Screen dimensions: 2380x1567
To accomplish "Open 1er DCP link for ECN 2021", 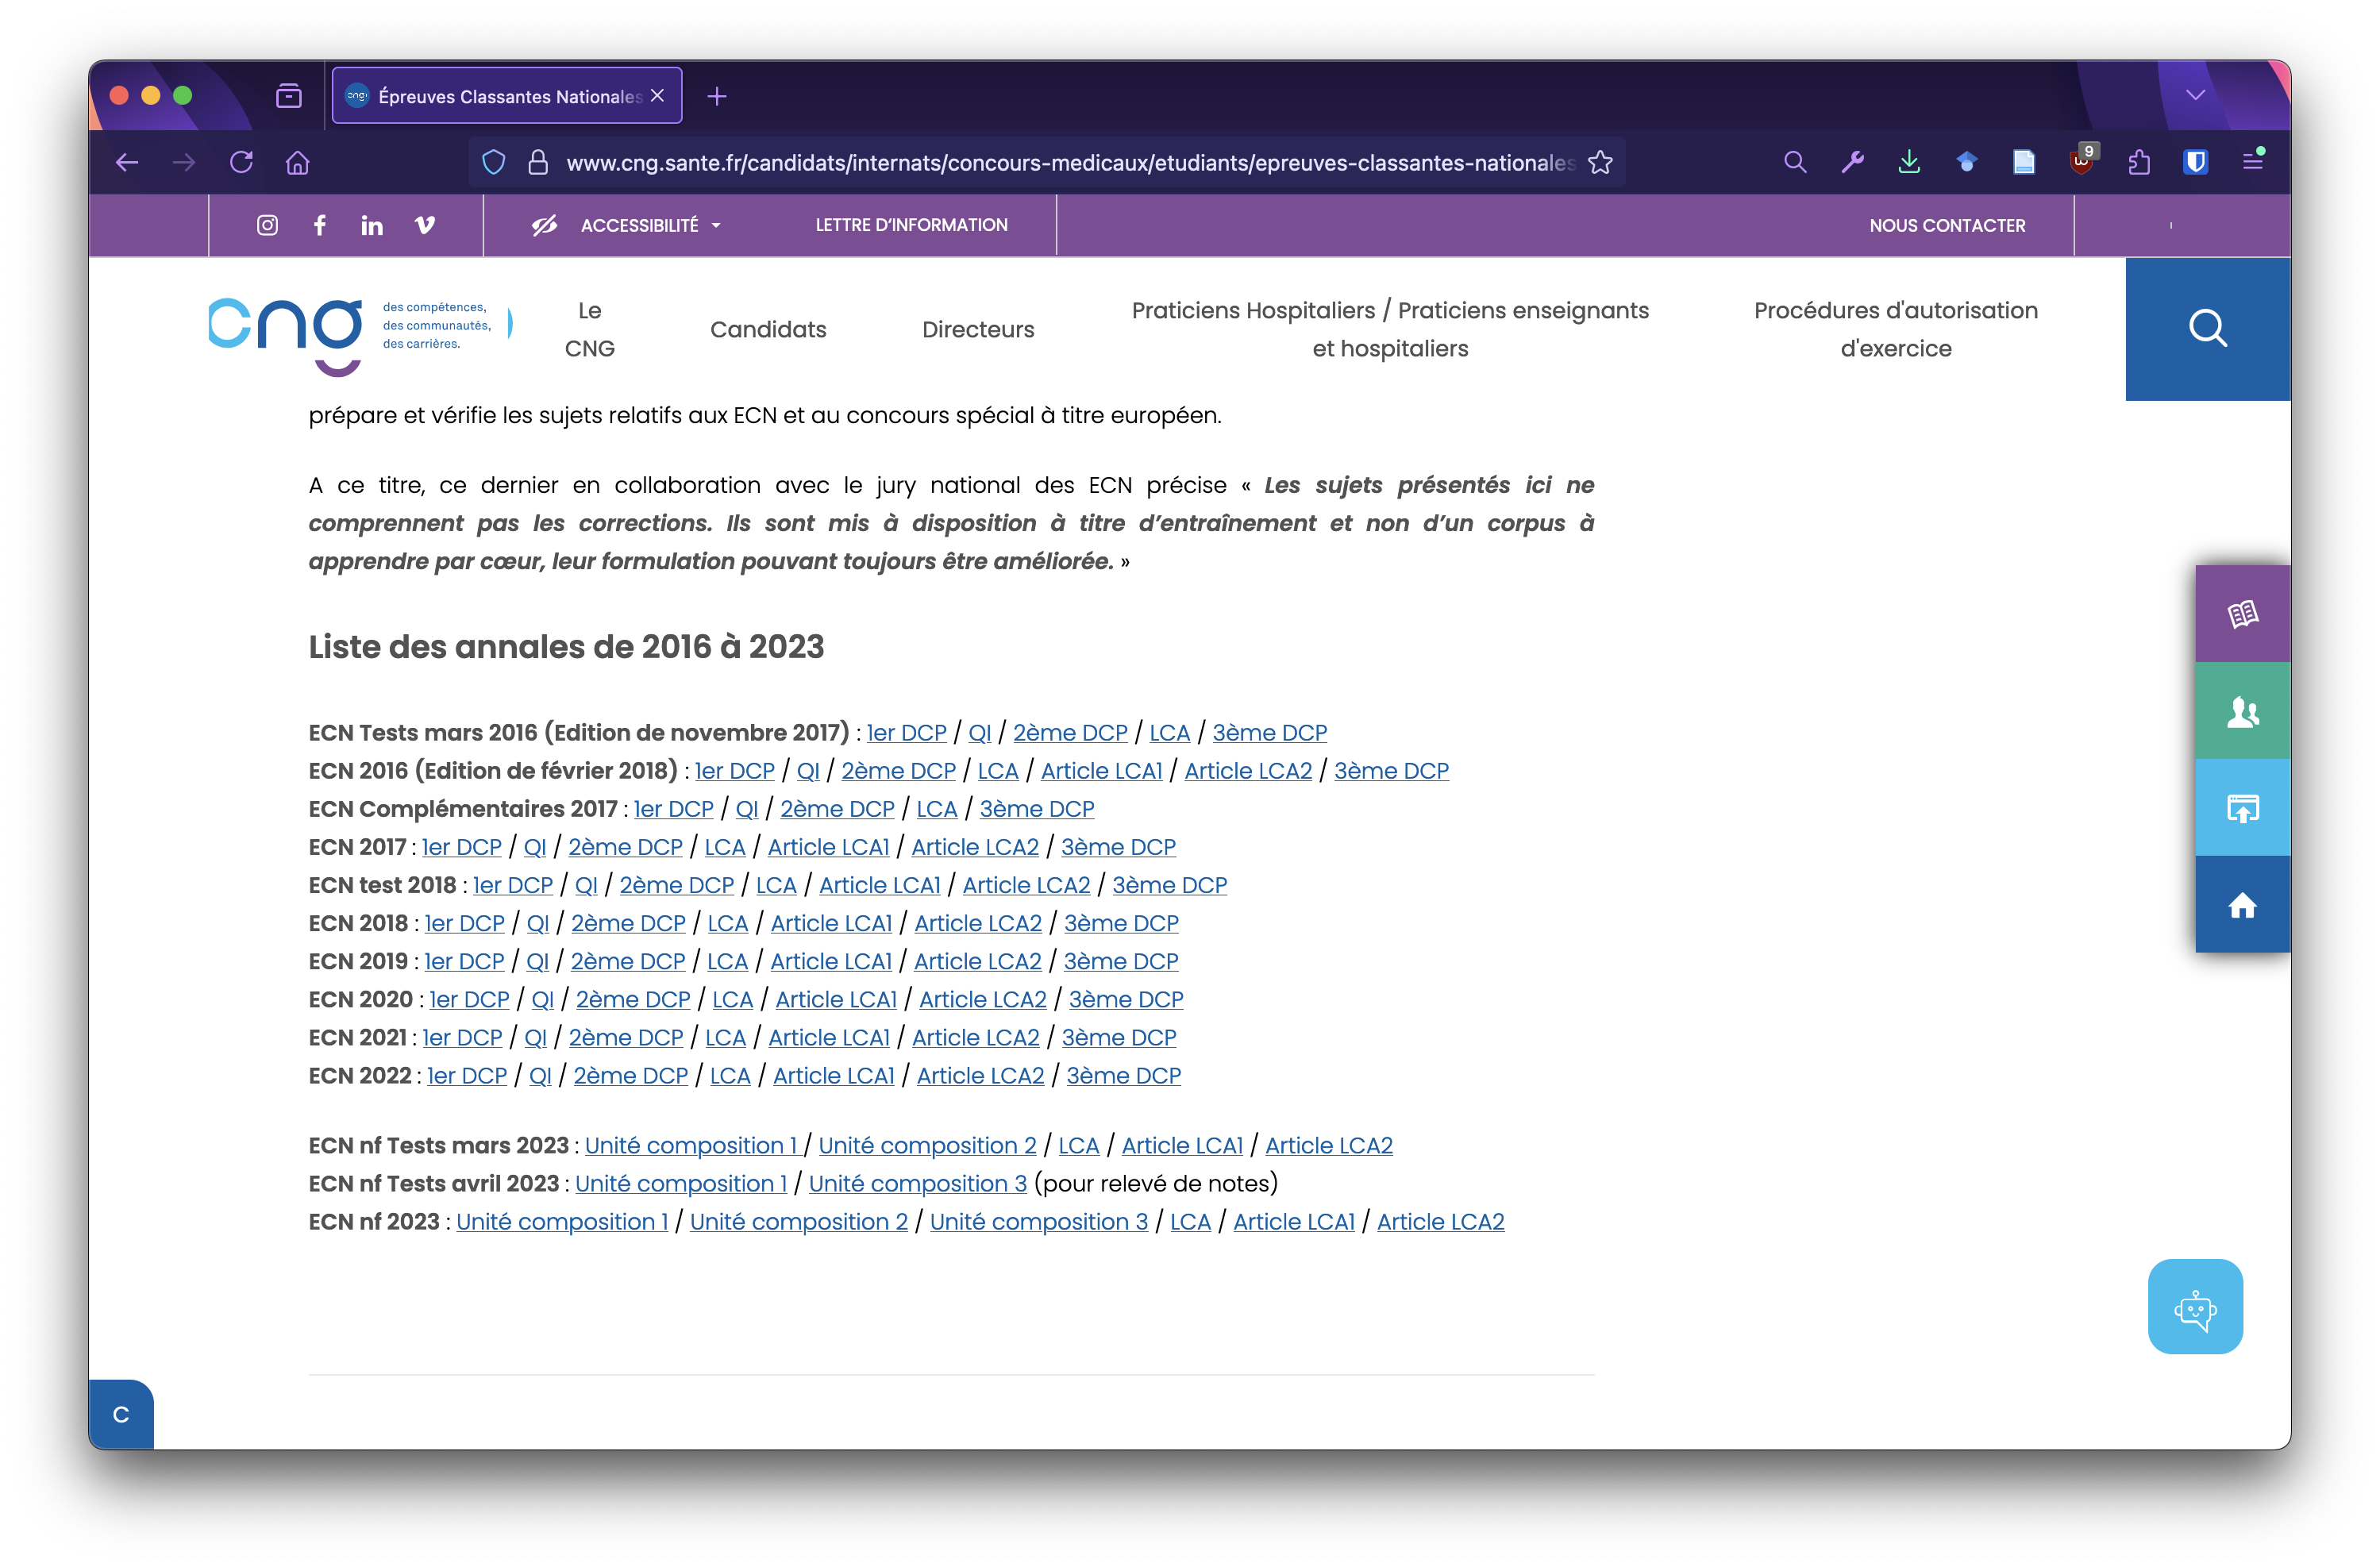I will coord(462,1037).
